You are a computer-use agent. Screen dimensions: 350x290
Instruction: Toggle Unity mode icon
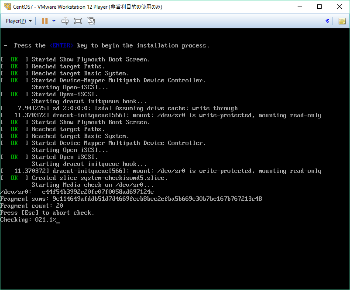pos(91,21)
